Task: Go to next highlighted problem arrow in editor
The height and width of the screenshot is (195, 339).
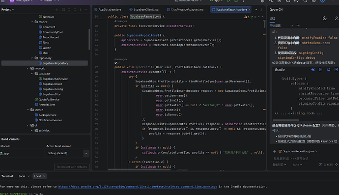Action: click(263, 17)
